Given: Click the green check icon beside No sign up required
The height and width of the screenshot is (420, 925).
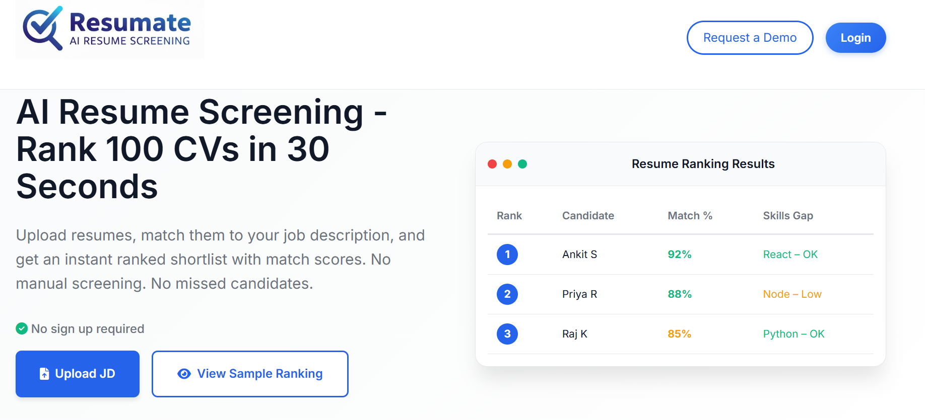Looking at the screenshot, I should 22,329.
